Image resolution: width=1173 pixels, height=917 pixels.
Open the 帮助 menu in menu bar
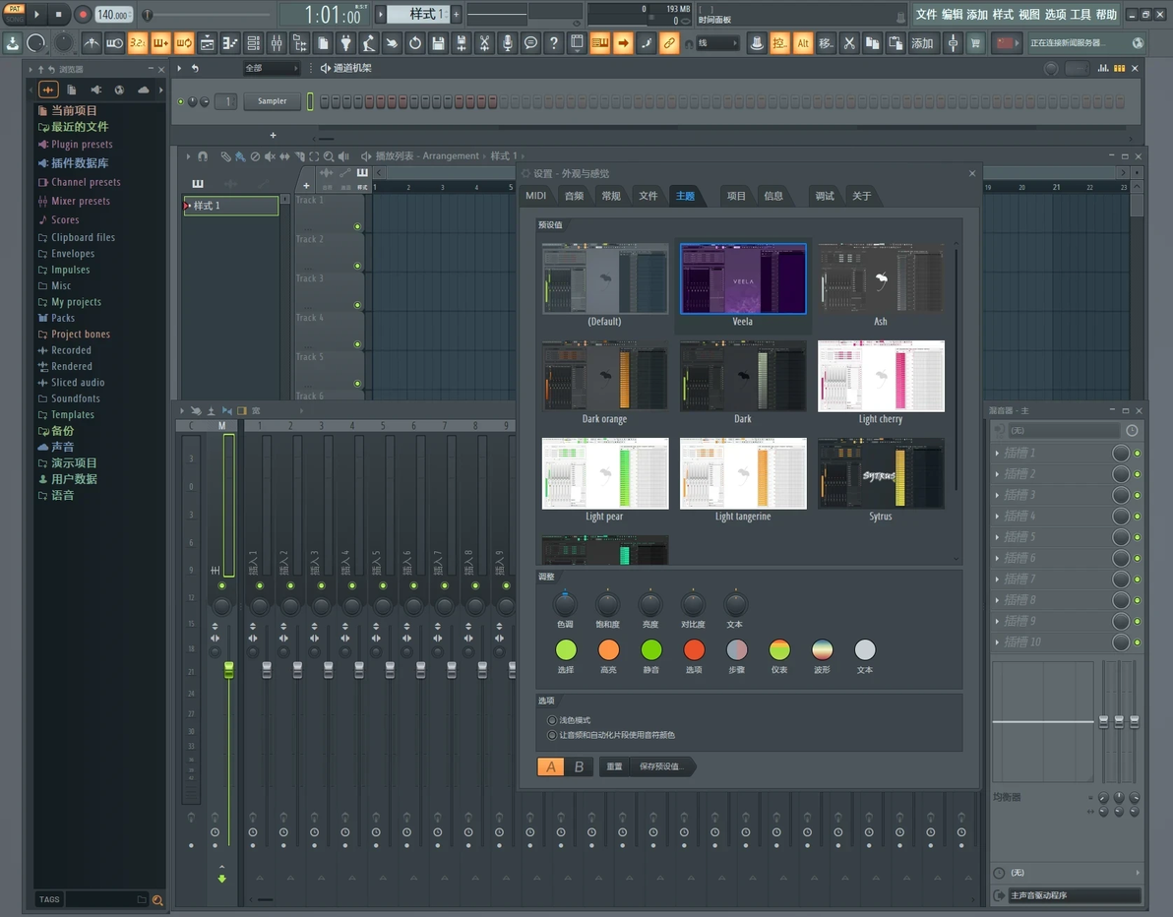click(1106, 14)
